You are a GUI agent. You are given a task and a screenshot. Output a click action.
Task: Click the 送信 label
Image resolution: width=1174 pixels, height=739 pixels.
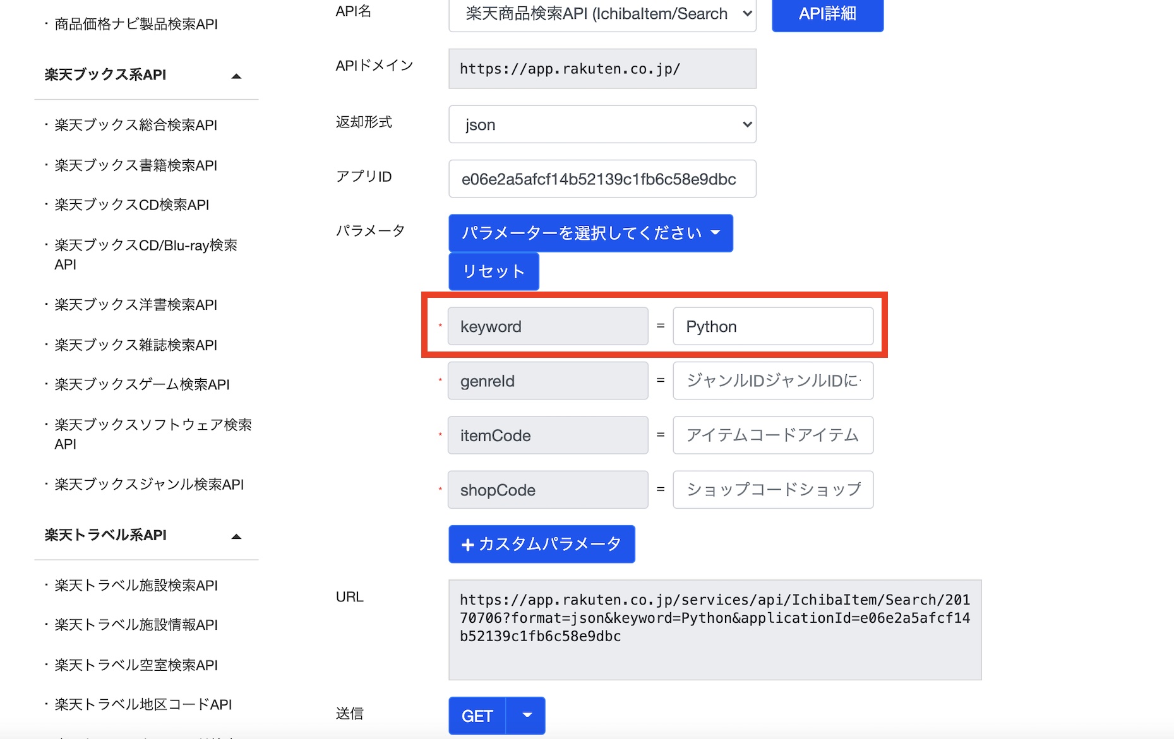point(349,713)
